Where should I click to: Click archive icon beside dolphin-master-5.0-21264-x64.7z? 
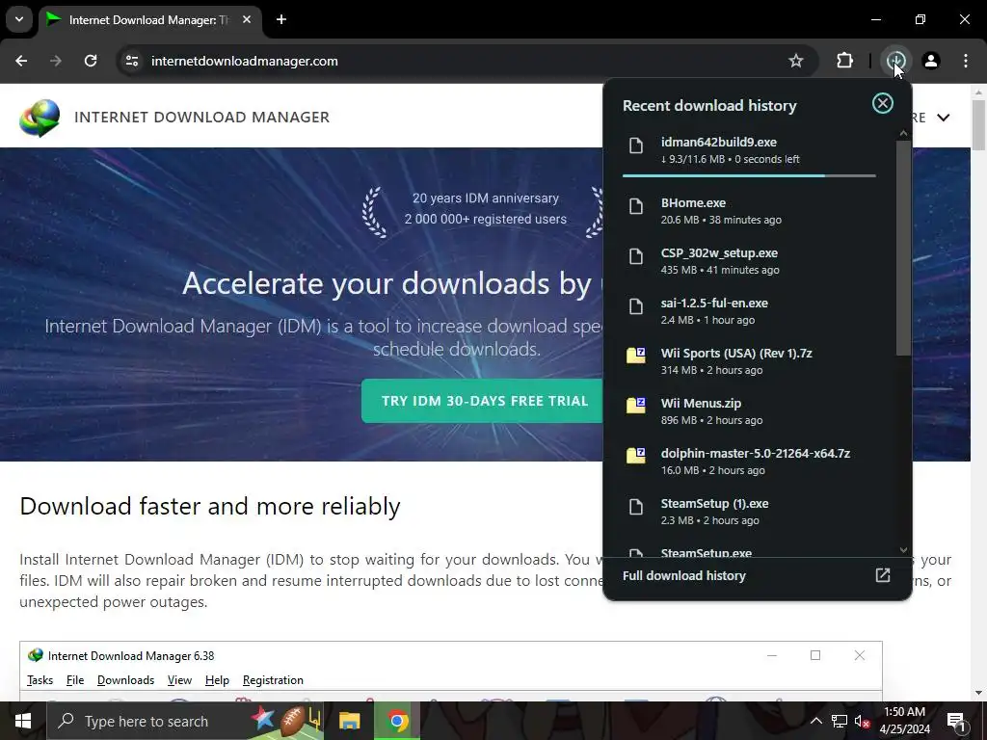(x=636, y=456)
